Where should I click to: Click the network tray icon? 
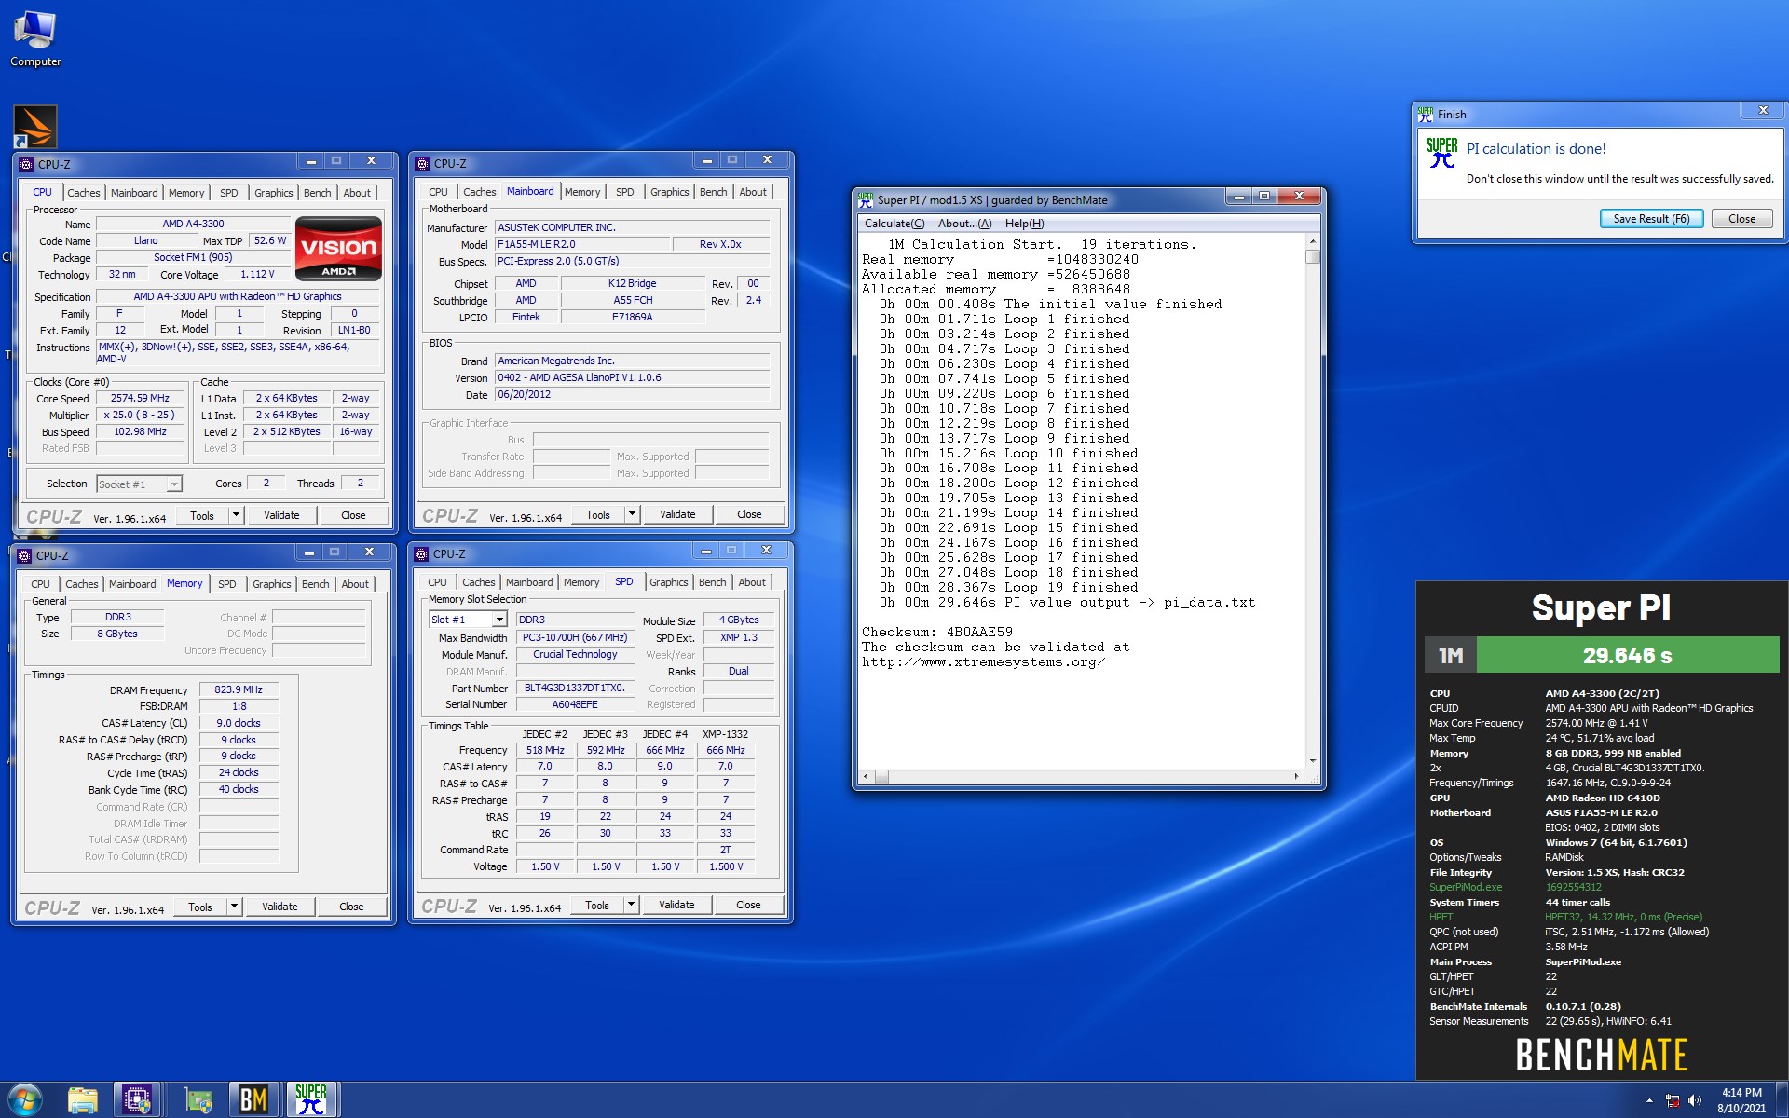(1673, 1100)
